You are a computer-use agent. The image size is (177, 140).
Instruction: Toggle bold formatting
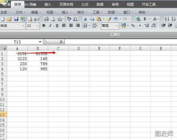point(44,26)
